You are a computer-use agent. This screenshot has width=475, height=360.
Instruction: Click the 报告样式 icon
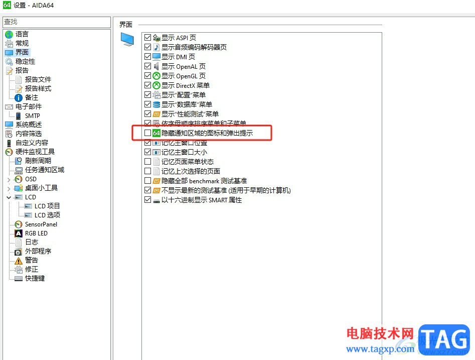tap(19, 88)
